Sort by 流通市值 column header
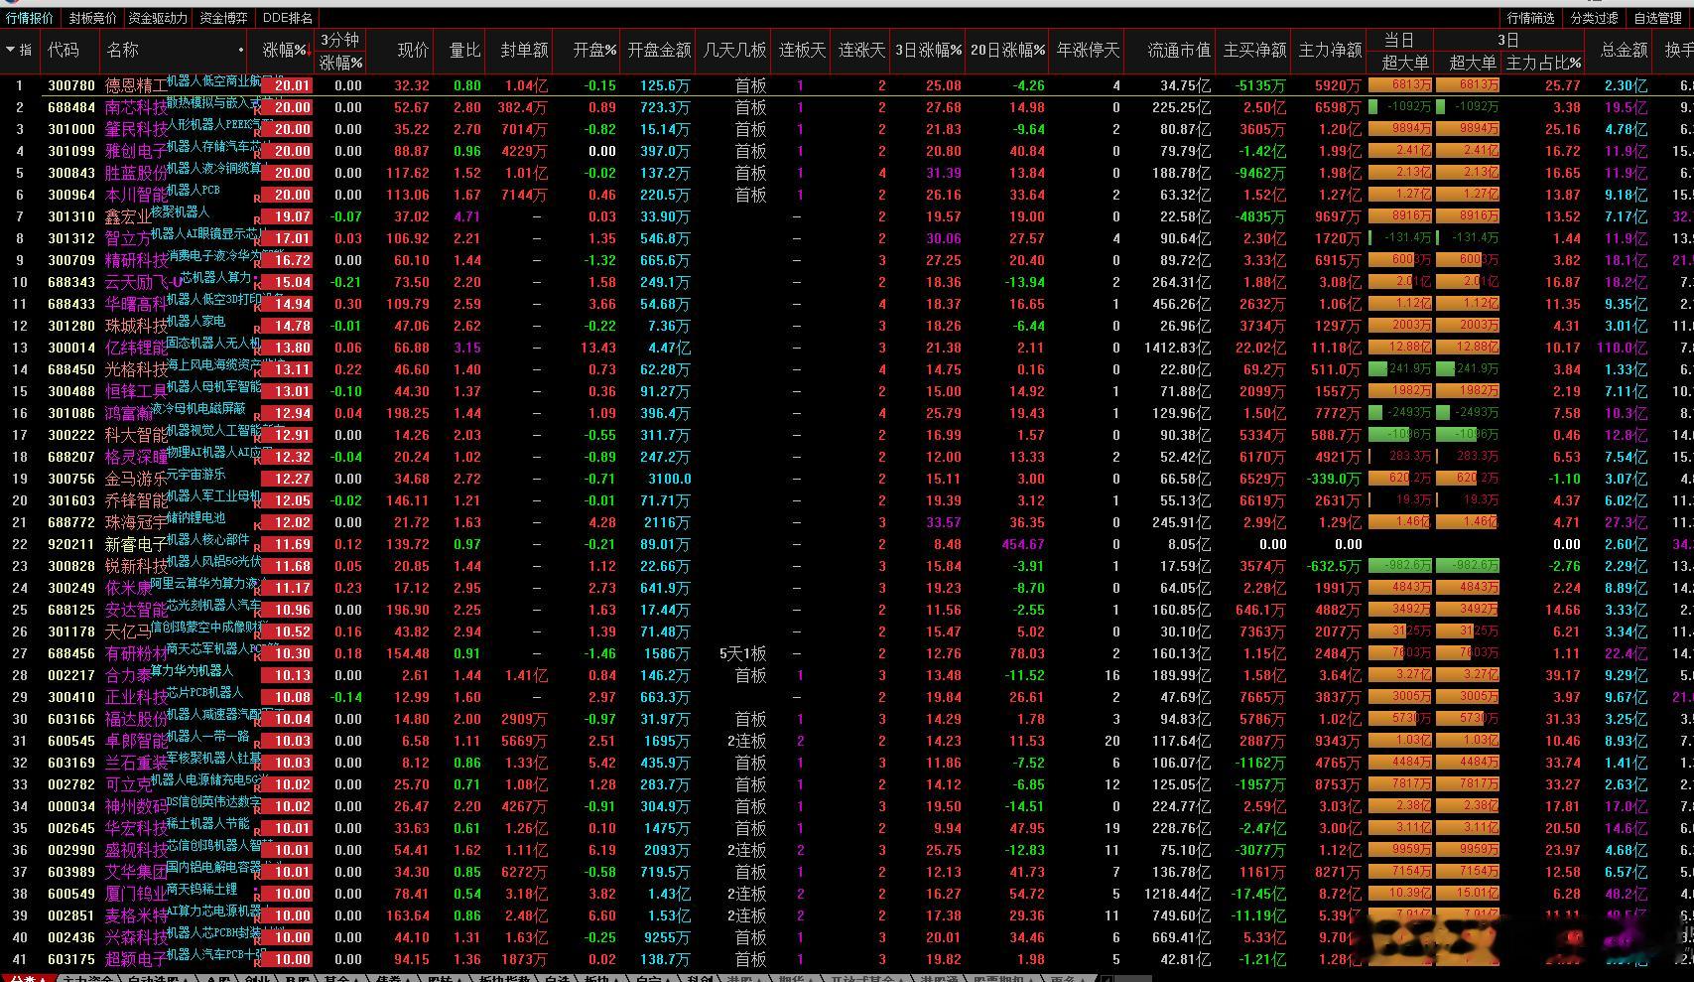1694x982 pixels. (x=1179, y=50)
